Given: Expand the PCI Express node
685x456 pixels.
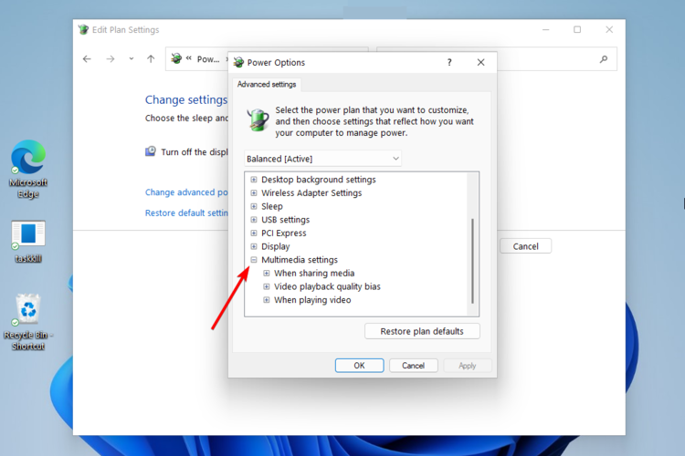Looking at the screenshot, I should (254, 233).
